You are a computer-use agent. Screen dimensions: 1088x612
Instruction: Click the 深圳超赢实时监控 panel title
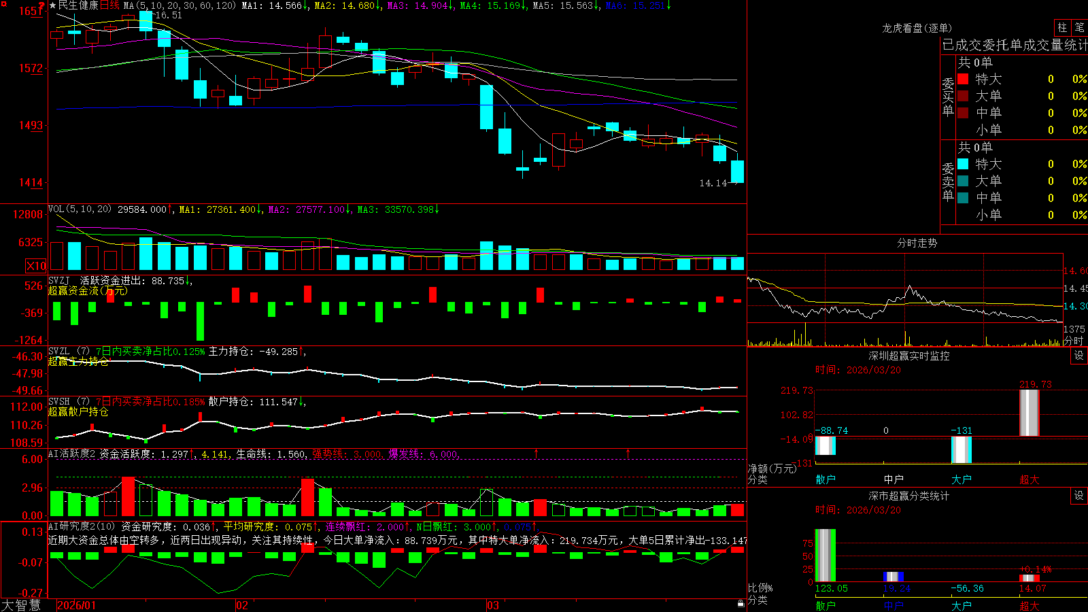click(x=908, y=356)
